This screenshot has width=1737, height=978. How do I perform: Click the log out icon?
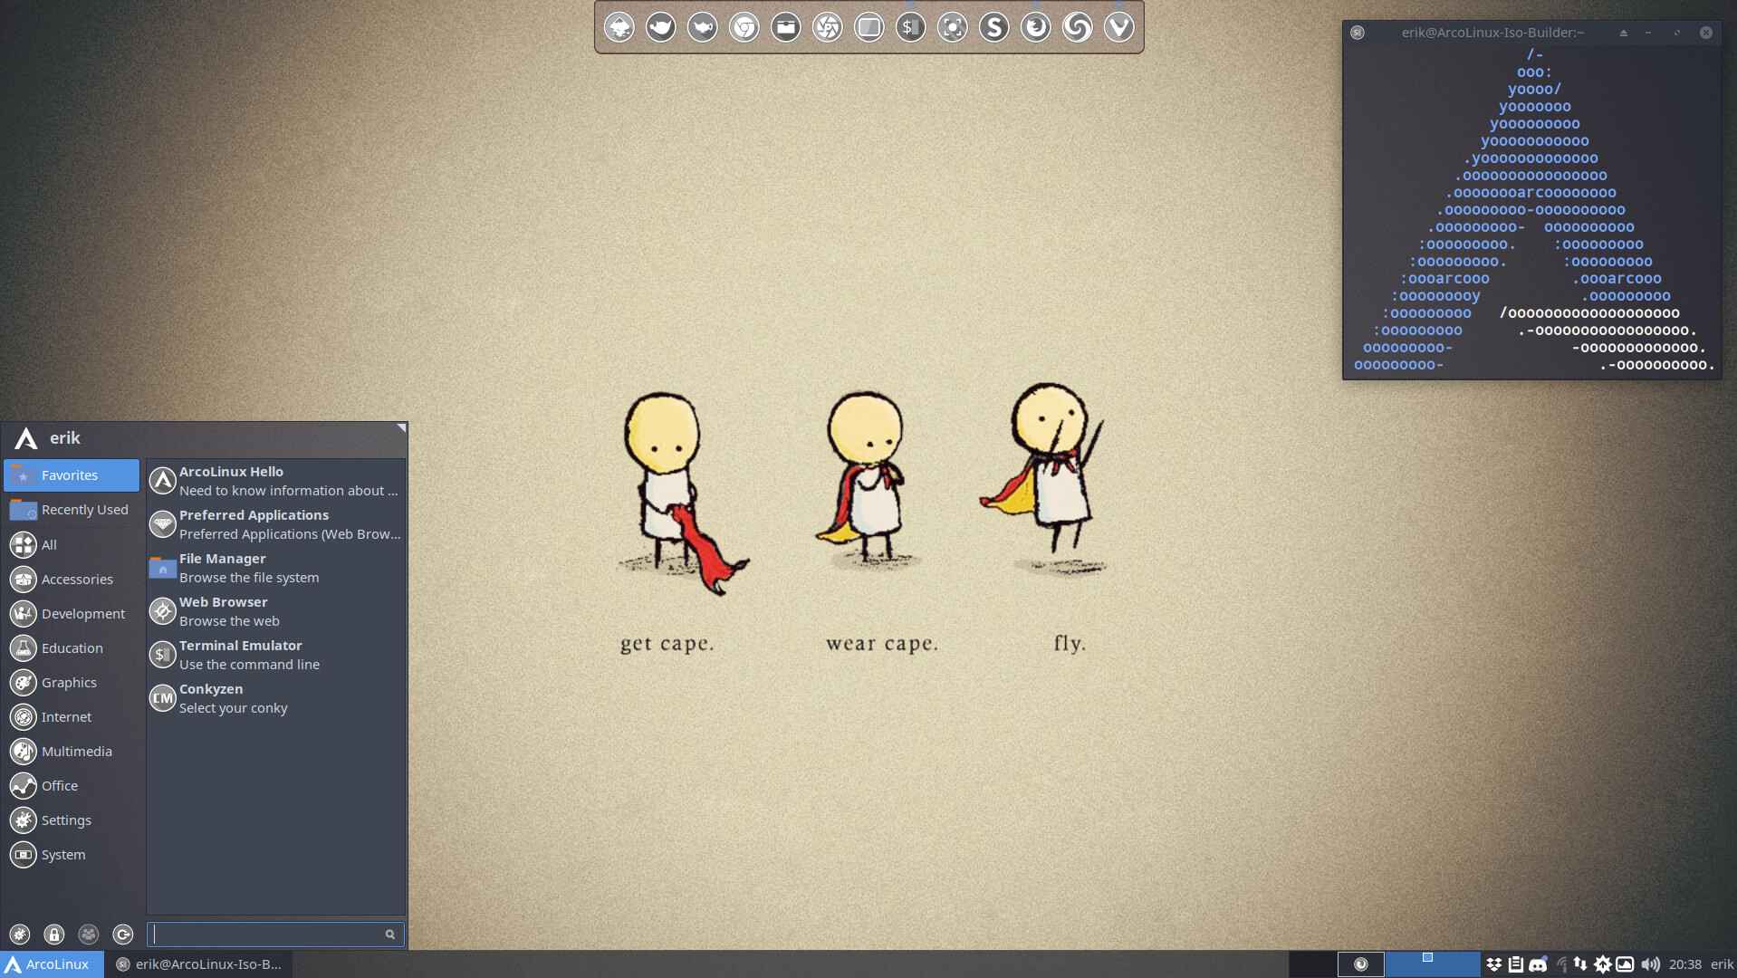tap(123, 934)
